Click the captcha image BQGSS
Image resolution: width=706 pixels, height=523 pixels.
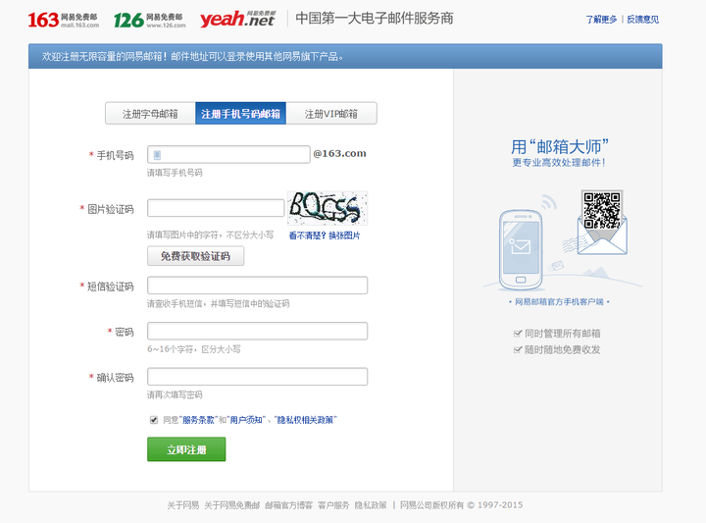(328, 208)
